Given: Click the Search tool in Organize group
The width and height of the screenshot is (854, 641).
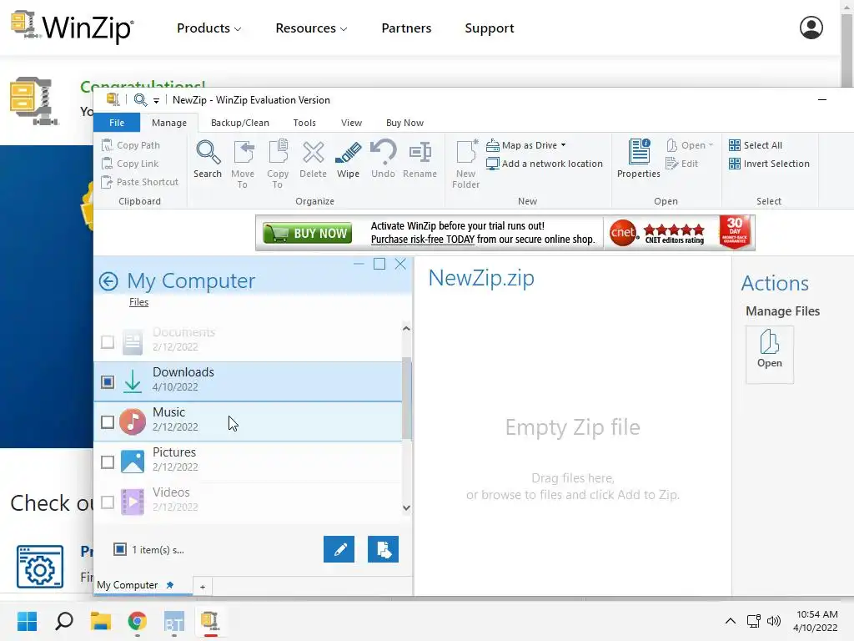Looking at the screenshot, I should coord(208,159).
